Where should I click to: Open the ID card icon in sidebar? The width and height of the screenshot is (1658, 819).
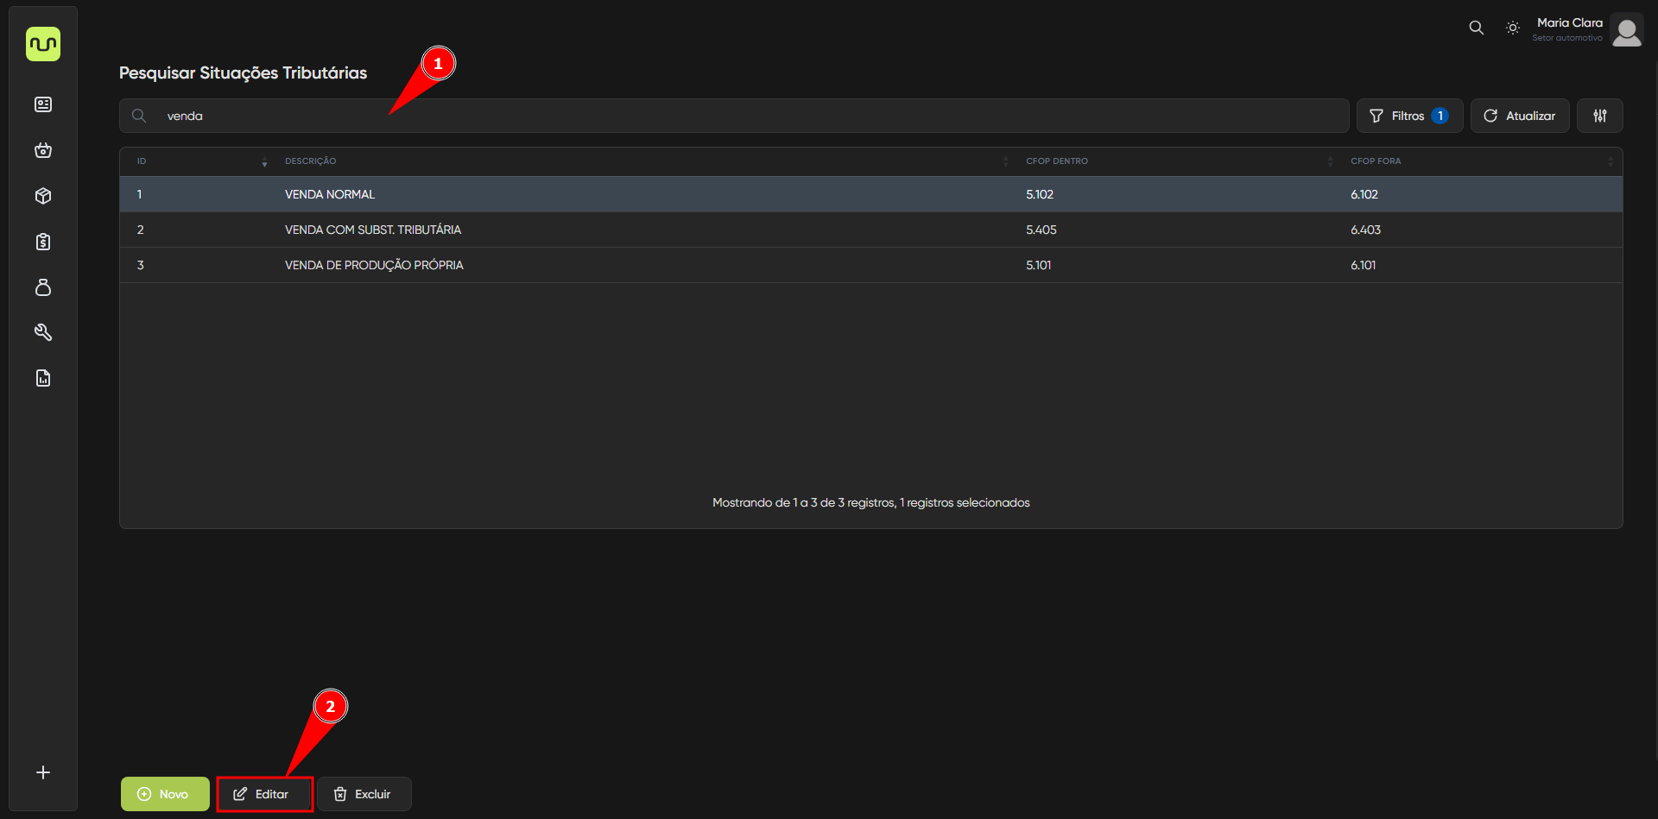(x=43, y=104)
